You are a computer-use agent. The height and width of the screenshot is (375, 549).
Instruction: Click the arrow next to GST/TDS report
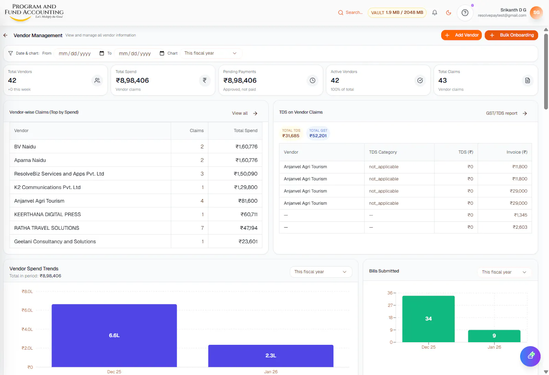(x=525, y=113)
